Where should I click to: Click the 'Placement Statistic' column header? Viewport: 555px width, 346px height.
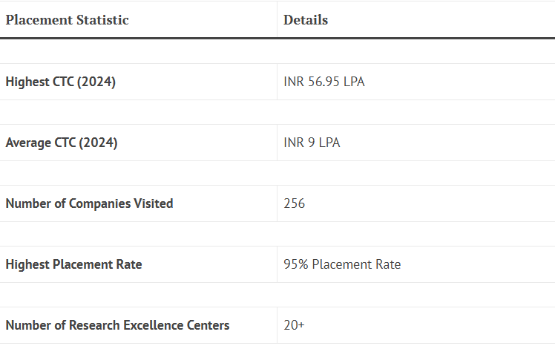click(x=67, y=20)
